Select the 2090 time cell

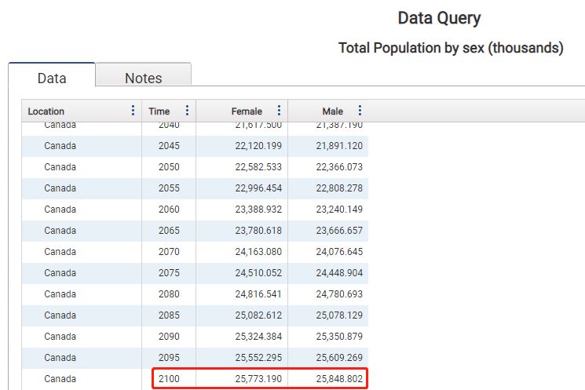[x=169, y=337]
